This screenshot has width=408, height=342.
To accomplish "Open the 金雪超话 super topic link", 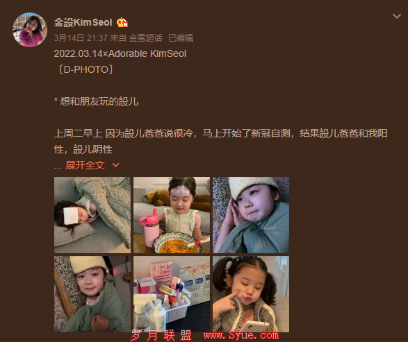I will click(146, 38).
